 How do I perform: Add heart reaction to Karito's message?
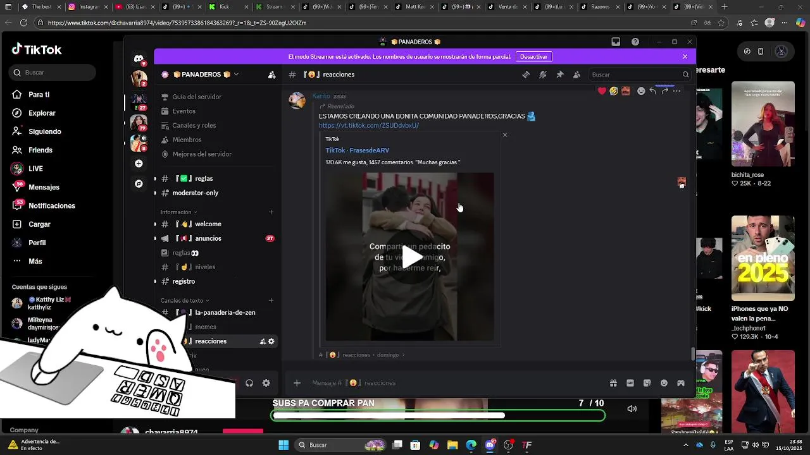pos(602,91)
